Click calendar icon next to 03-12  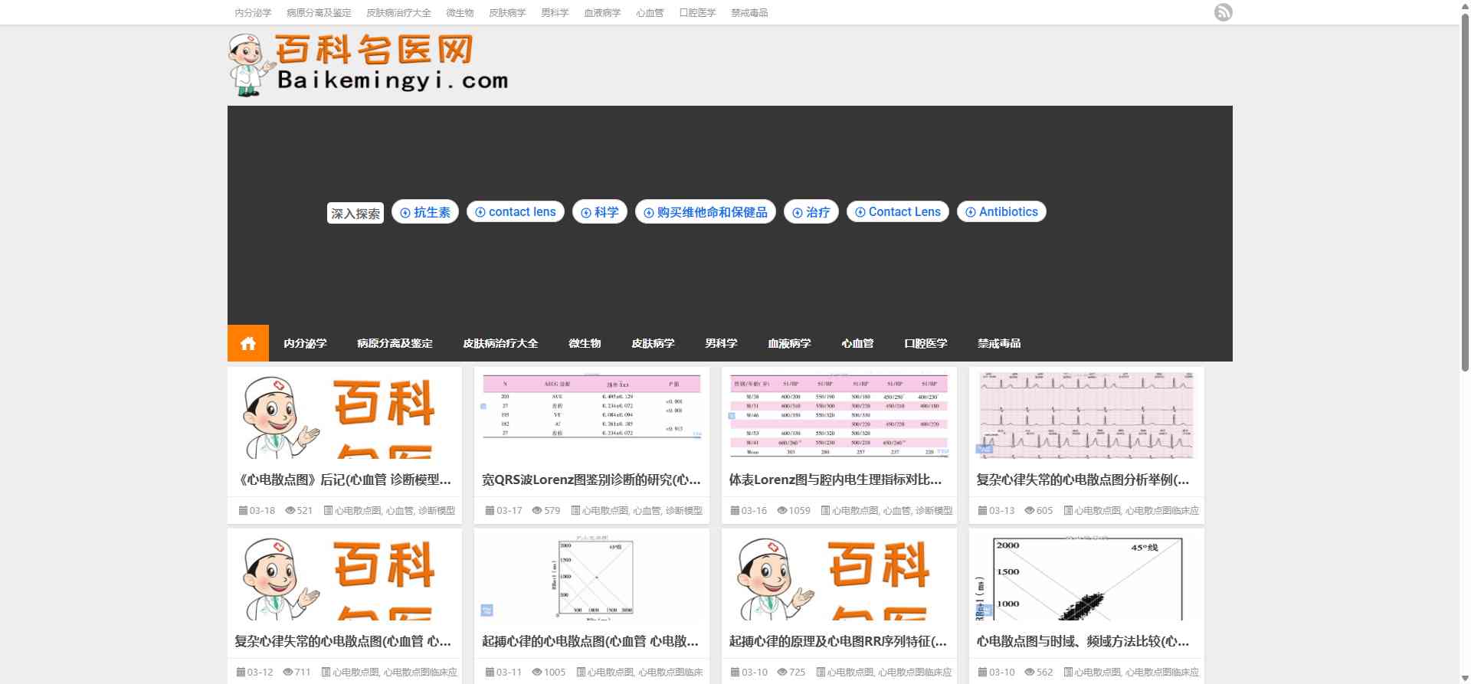241,673
